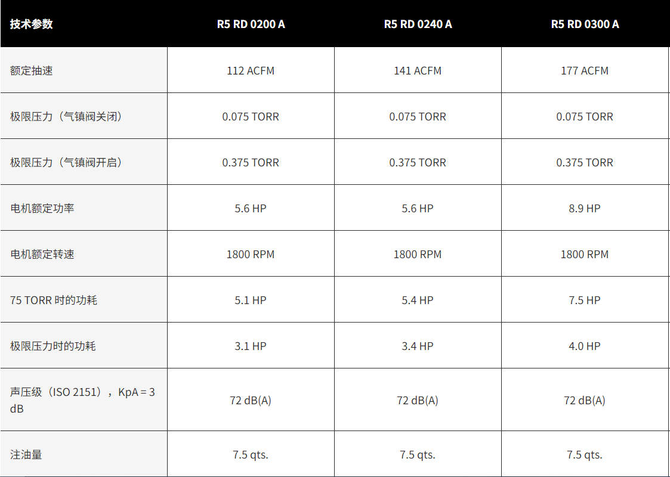Image resolution: width=670 pixels, height=477 pixels.
Task: Select the 141 ACFM value
Action: click(418, 70)
